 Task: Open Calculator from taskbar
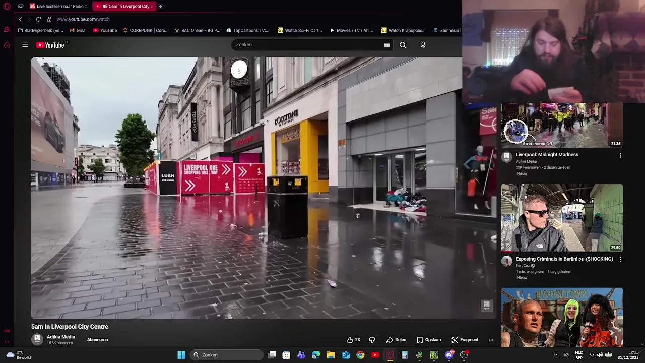point(405,355)
